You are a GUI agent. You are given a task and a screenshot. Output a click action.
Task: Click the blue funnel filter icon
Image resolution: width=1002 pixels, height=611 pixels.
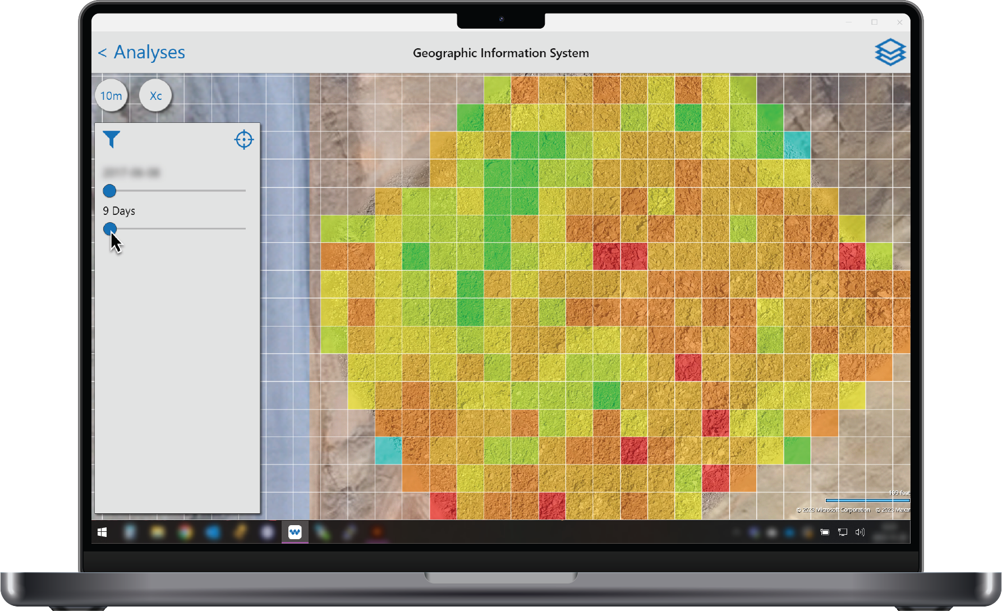tap(111, 139)
